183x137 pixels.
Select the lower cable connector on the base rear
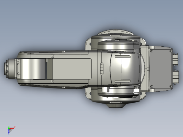click(x=176, y=77)
